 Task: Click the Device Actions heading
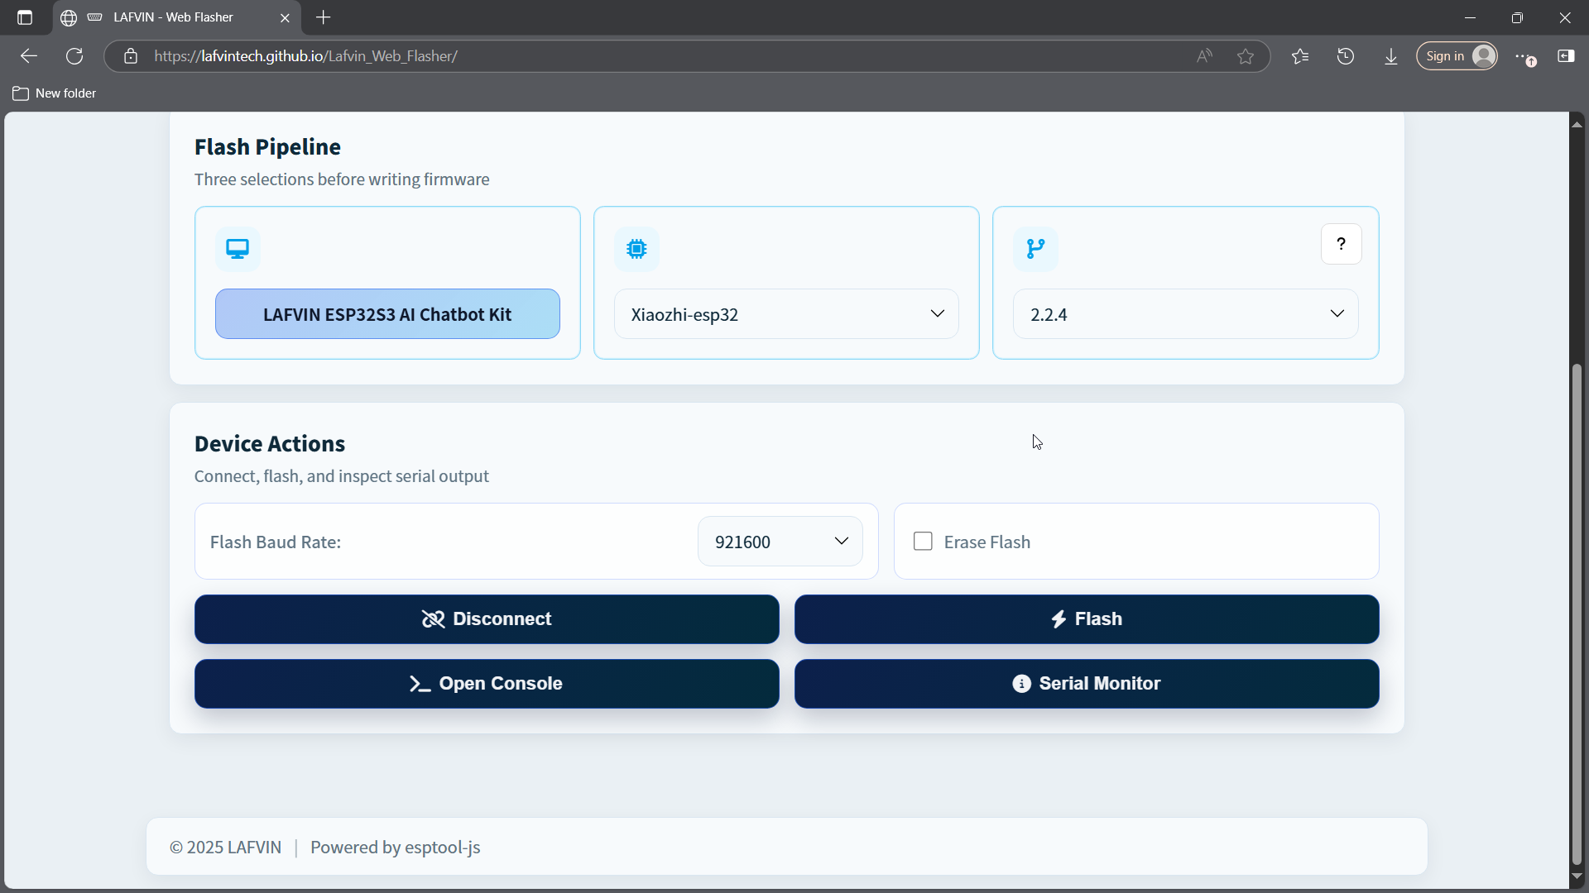click(270, 444)
